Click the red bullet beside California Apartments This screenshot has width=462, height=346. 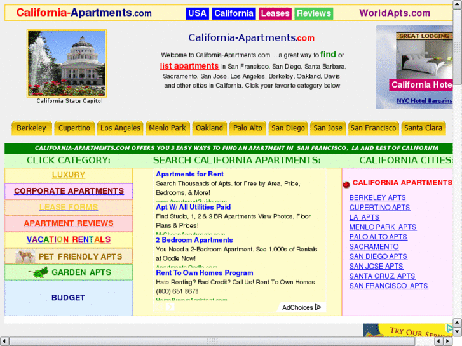click(x=346, y=185)
